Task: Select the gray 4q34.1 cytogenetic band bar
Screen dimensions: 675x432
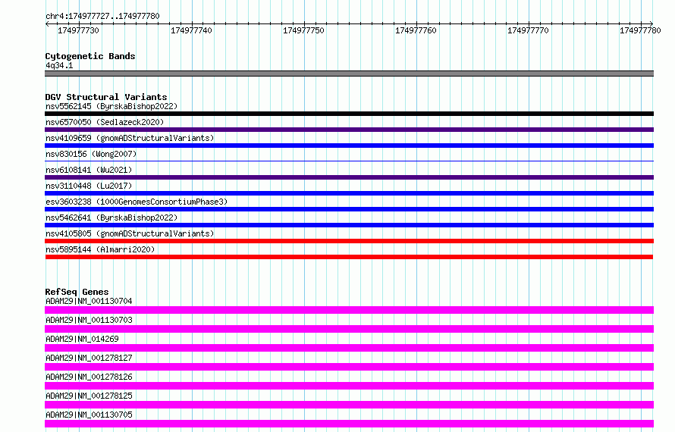Action: [349, 74]
